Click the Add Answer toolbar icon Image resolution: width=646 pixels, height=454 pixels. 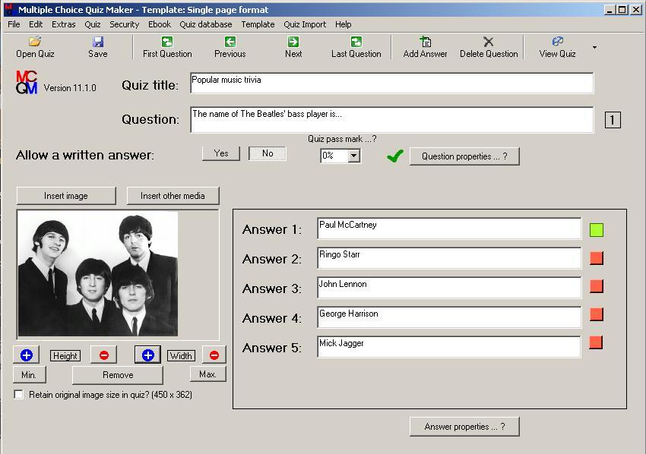(425, 42)
